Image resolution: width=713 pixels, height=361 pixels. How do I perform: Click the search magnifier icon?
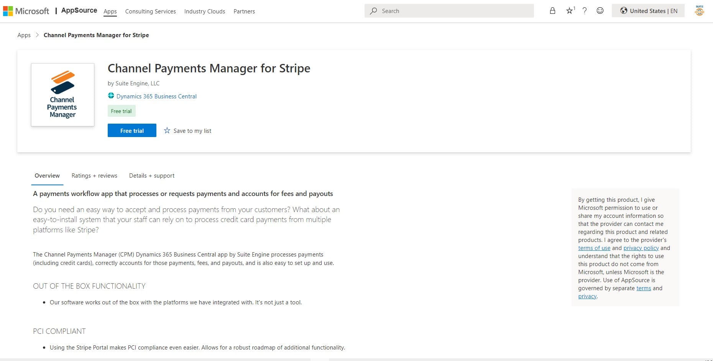(373, 11)
